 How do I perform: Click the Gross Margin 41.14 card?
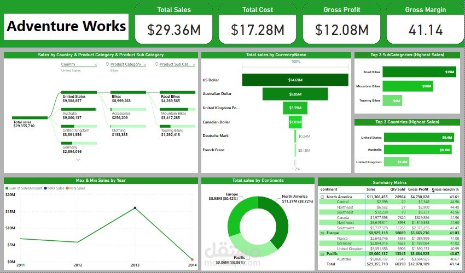[x=425, y=24]
